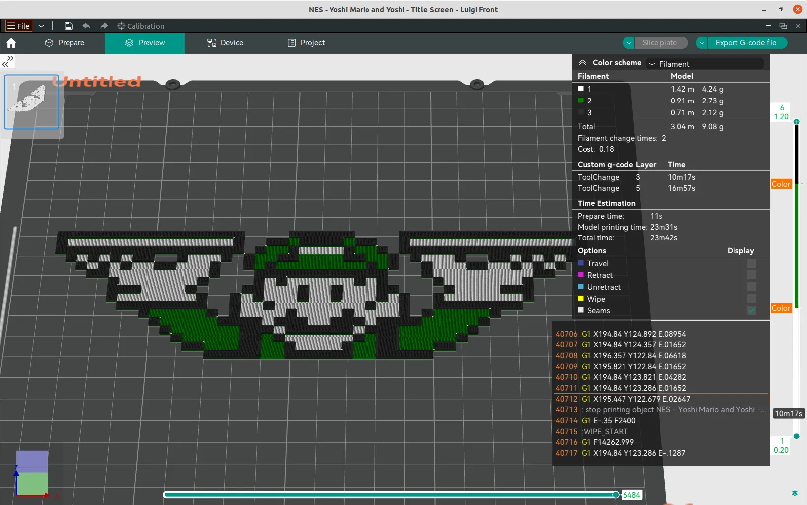Screen dimensions: 807x505
Task: Click the layers icon at bottom right
Action: tap(794, 493)
